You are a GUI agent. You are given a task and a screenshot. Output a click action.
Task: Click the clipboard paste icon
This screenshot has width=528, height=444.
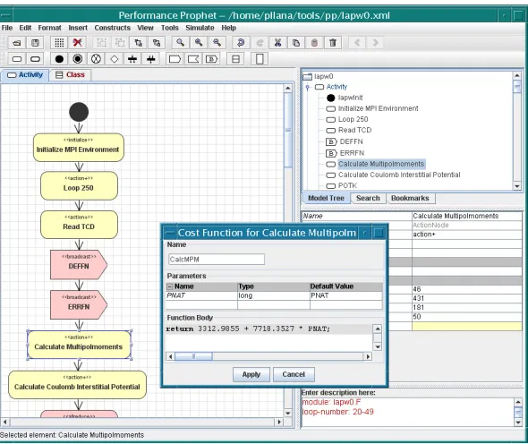click(x=314, y=43)
